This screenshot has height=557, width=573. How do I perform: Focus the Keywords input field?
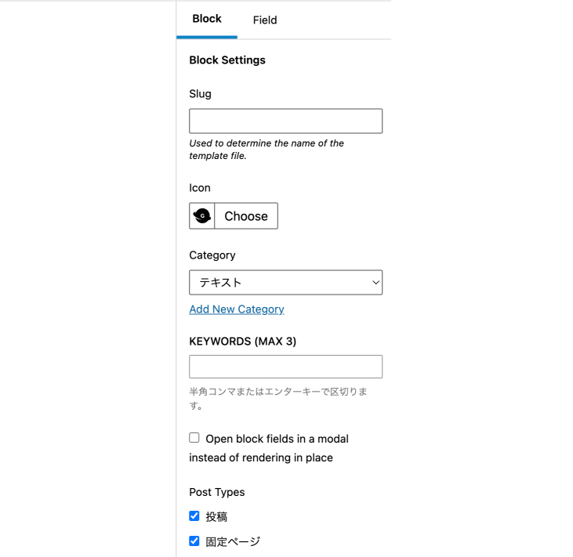pyautogui.click(x=285, y=367)
